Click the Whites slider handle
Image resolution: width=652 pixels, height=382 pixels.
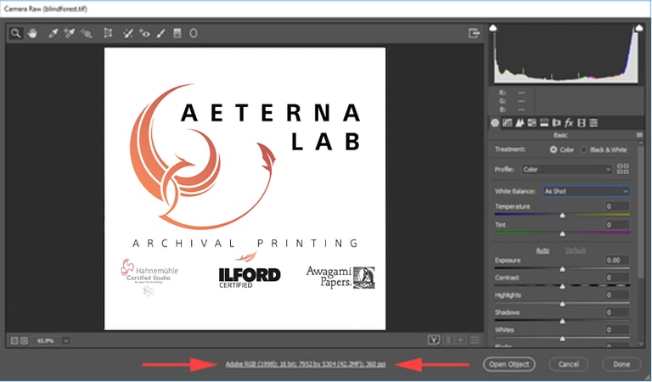(x=562, y=339)
